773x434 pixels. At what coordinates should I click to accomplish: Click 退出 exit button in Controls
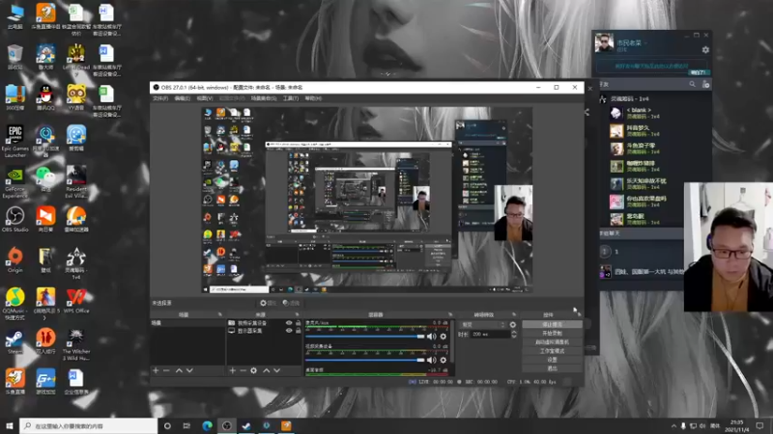click(x=552, y=368)
